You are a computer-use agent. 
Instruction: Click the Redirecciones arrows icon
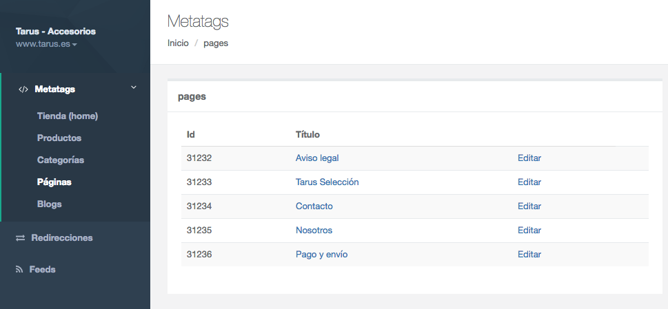click(21, 238)
